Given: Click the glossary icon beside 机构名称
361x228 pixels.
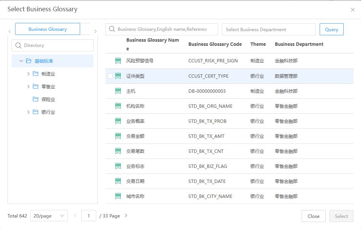Looking at the screenshot, I should pyautogui.click(x=118, y=106).
